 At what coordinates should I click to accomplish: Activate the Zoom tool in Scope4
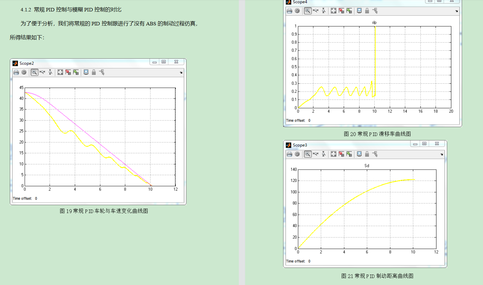tap(308, 11)
